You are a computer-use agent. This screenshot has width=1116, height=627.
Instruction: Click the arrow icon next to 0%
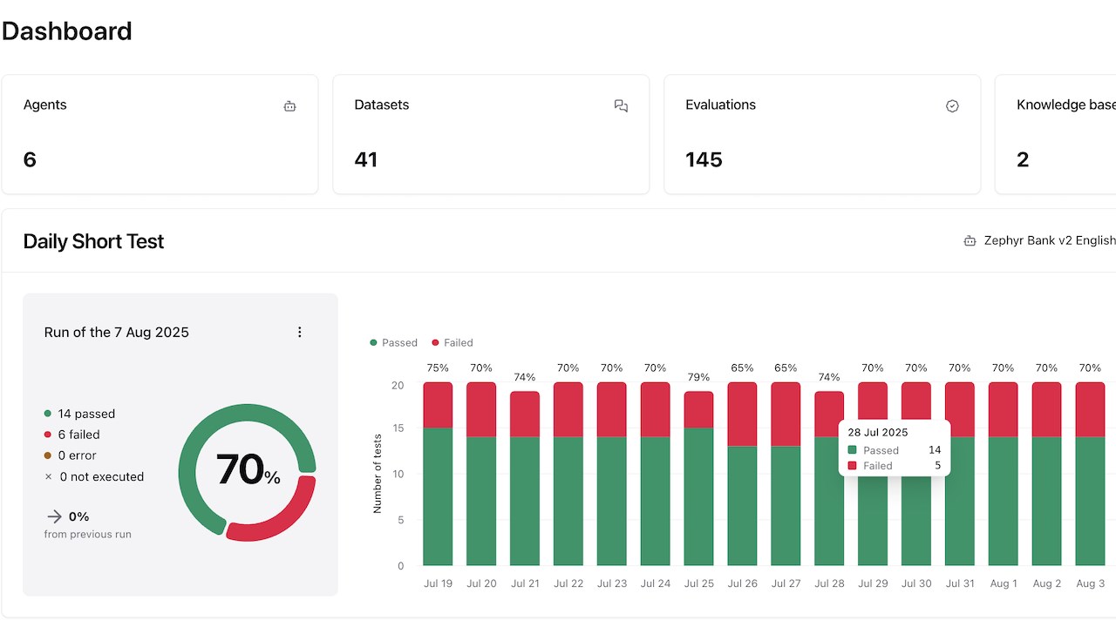coord(54,516)
